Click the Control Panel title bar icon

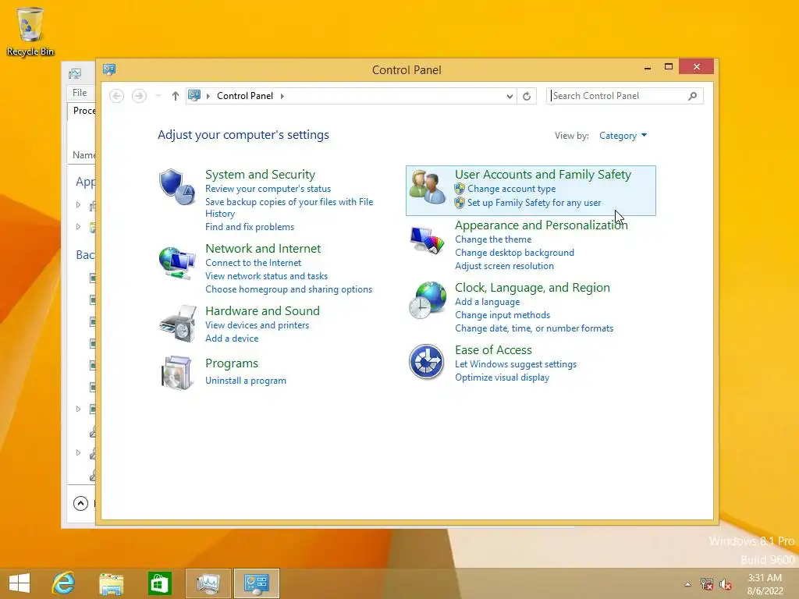pos(109,69)
